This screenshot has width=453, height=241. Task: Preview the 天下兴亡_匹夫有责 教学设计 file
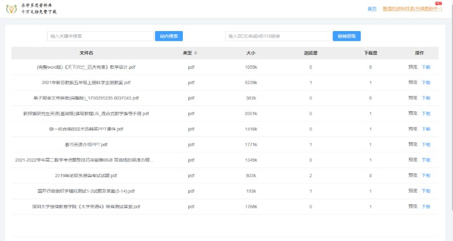point(412,67)
